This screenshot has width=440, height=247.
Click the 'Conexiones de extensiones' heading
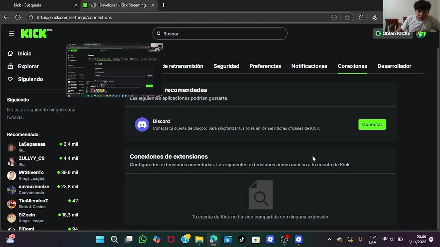169,156
